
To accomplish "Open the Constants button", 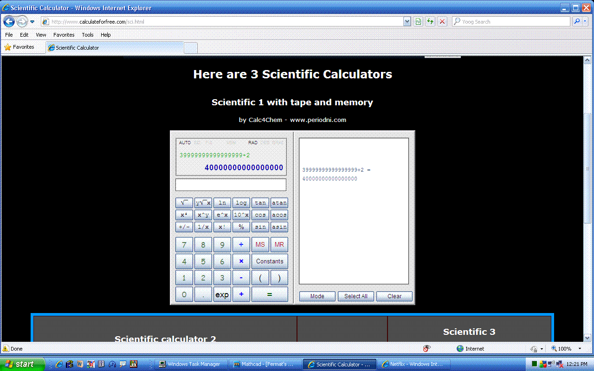I will [x=270, y=262].
